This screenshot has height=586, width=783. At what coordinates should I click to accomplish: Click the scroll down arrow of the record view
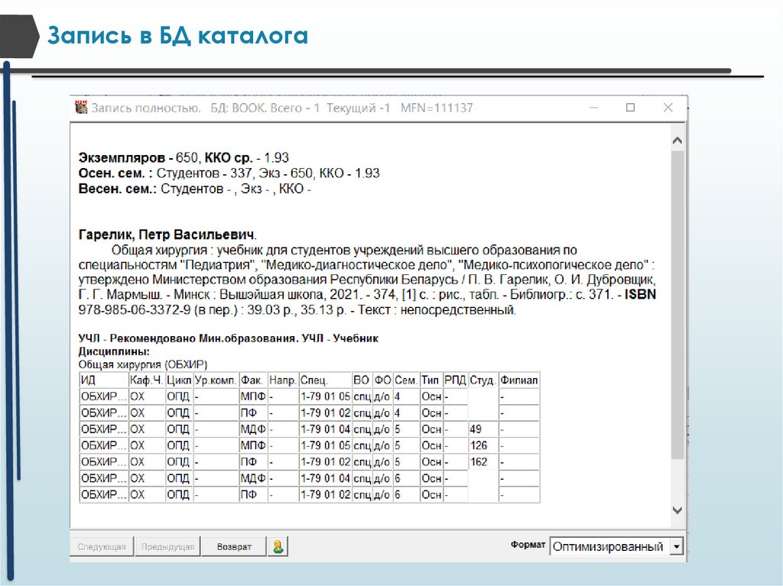[x=677, y=510]
